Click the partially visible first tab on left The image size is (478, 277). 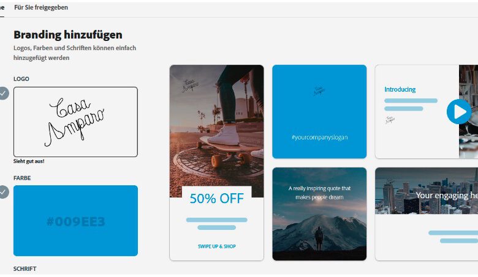tap(2, 7)
